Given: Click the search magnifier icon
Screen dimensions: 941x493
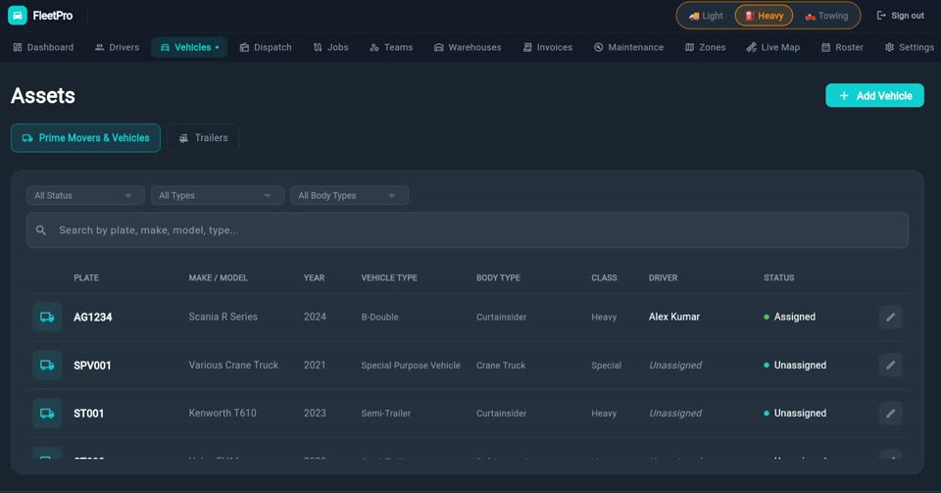Looking at the screenshot, I should 41,230.
